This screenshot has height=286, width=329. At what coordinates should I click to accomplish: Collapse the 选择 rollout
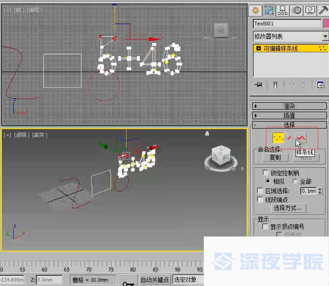(x=289, y=125)
